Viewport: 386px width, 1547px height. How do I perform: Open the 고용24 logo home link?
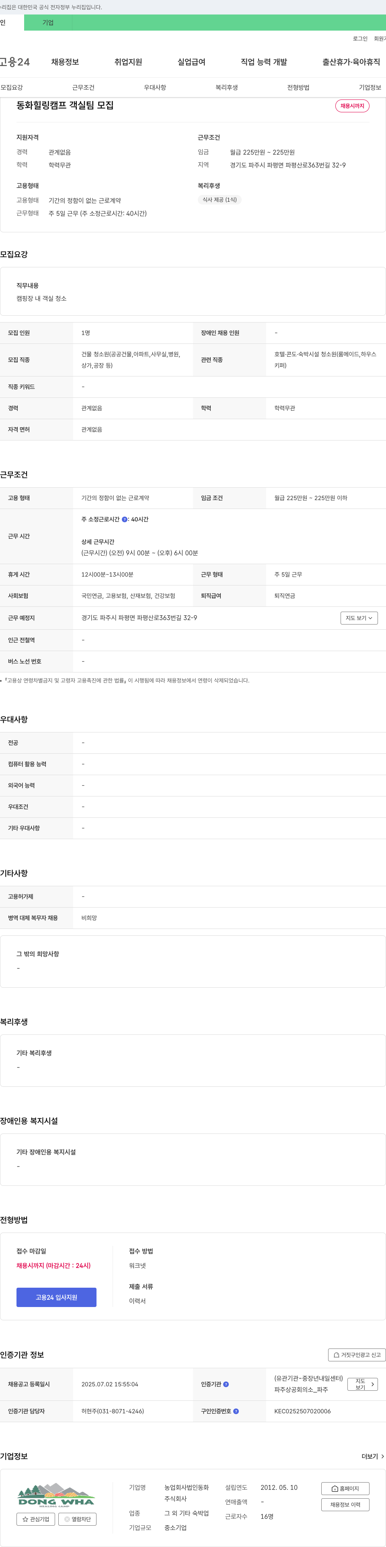(15, 62)
